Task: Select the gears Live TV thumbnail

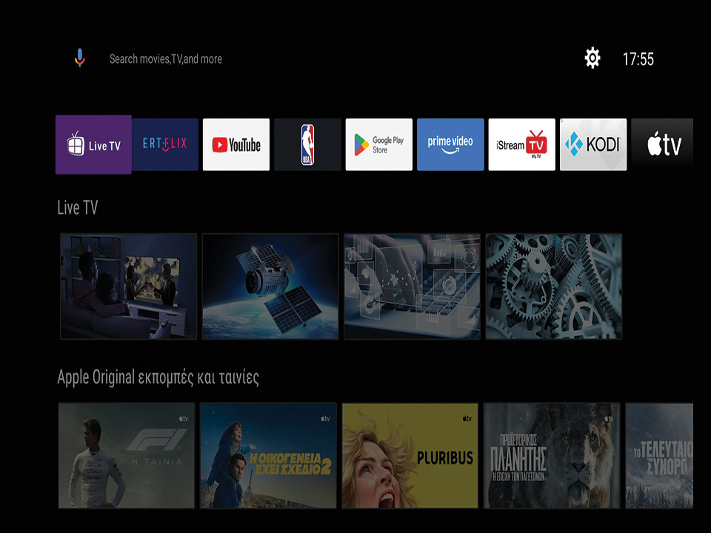Action: (554, 286)
